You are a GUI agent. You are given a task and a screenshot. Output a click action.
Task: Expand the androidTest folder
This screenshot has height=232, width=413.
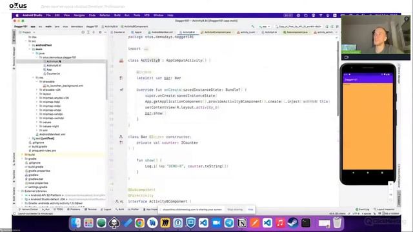(x=30, y=45)
